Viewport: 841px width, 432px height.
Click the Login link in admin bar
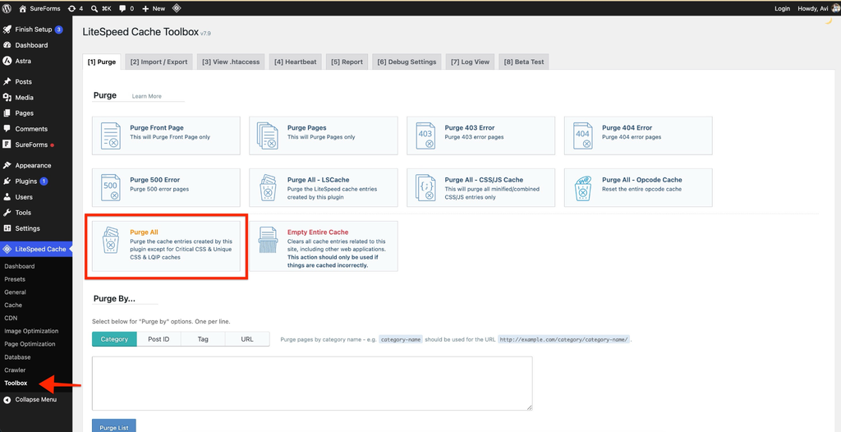point(783,8)
